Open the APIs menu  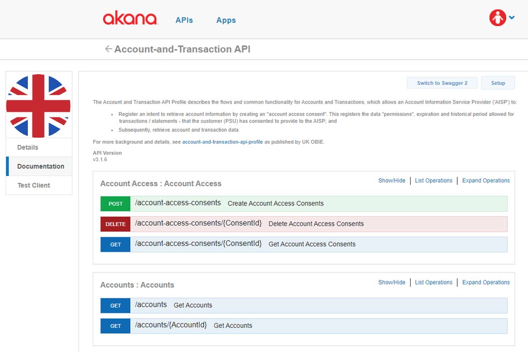click(184, 20)
